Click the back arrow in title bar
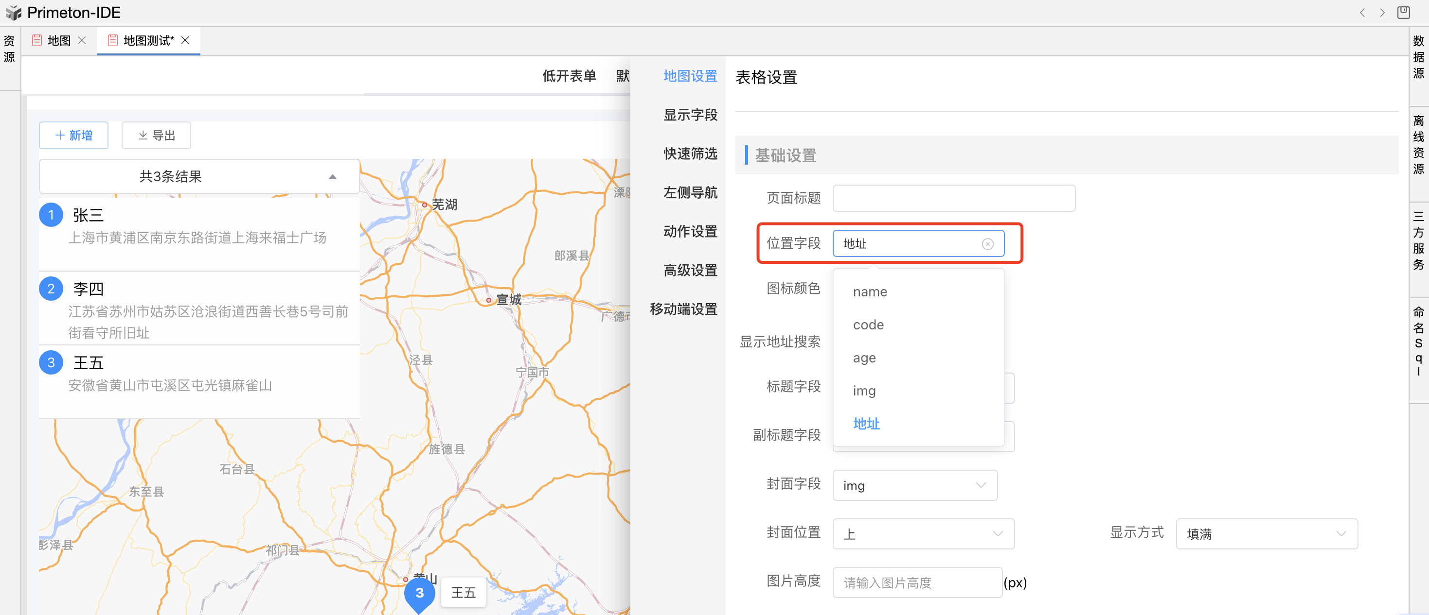 click(x=1362, y=12)
